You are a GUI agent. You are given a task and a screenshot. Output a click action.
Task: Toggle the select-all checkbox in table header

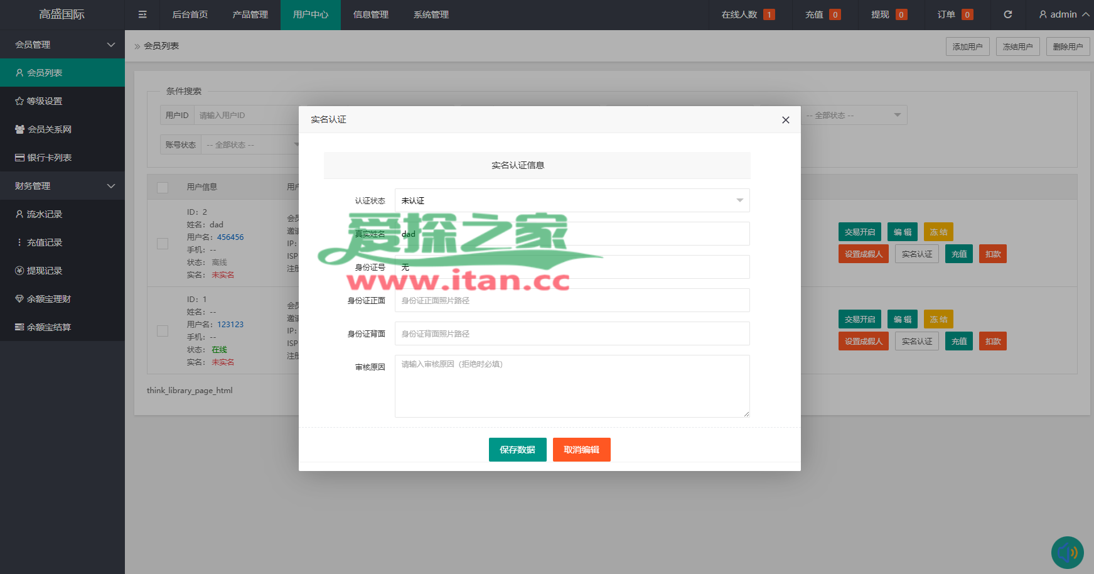(163, 187)
